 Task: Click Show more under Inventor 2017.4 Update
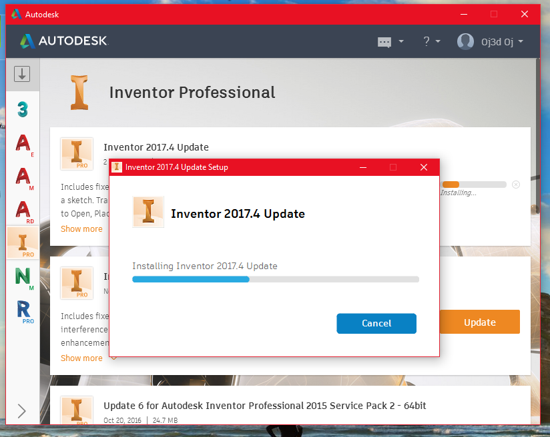pos(81,228)
